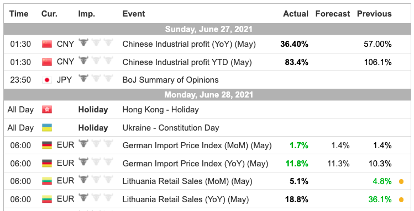Select the Ukraine - Constitution Day row
This screenshot has height=211, width=414.
coord(207,128)
